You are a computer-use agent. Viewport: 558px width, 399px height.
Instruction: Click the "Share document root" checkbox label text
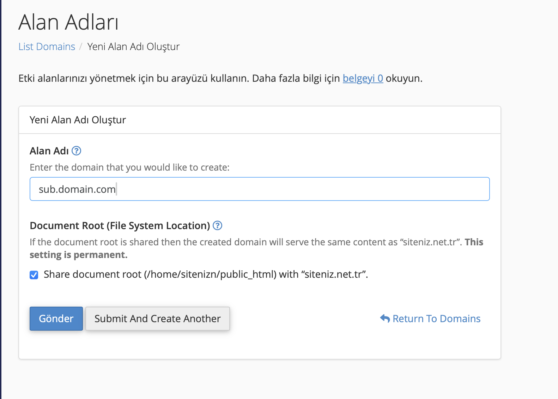pos(206,274)
